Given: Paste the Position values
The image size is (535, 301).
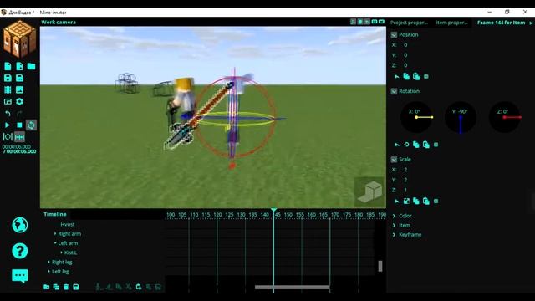Looking at the screenshot, I should coord(416,76).
